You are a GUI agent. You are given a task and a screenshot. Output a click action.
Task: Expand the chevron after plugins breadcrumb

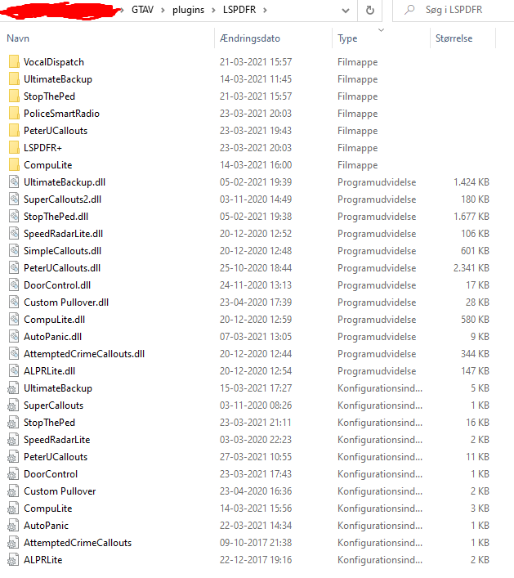tap(213, 10)
